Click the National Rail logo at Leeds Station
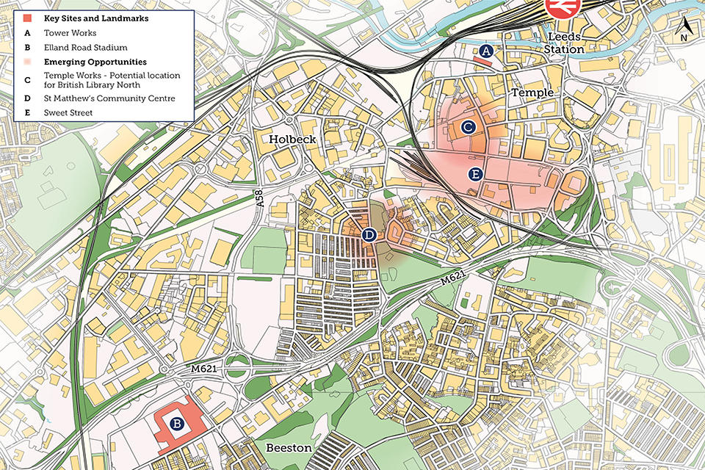 click(563, 9)
